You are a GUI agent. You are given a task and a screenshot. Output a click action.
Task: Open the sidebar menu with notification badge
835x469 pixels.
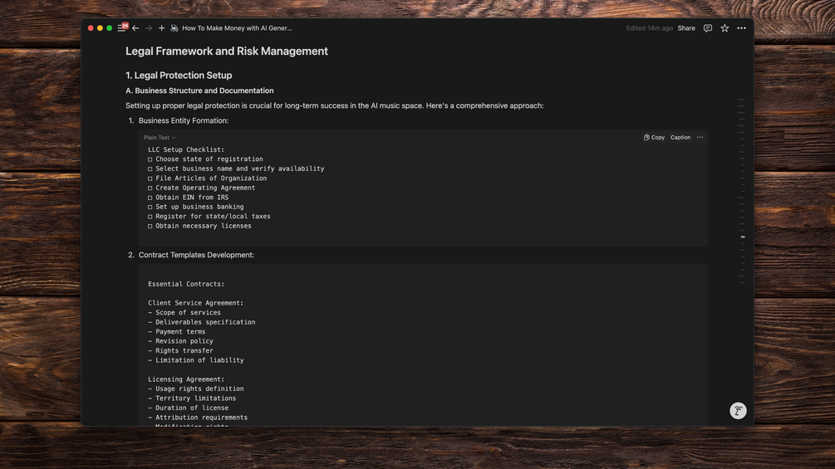tap(121, 28)
